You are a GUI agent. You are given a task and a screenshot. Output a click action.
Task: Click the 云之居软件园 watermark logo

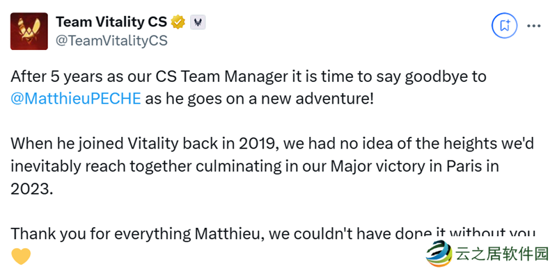(439, 254)
